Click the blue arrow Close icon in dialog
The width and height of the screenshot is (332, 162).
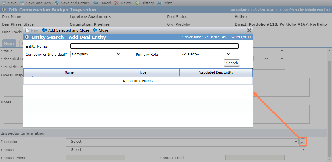click(95, 30)
